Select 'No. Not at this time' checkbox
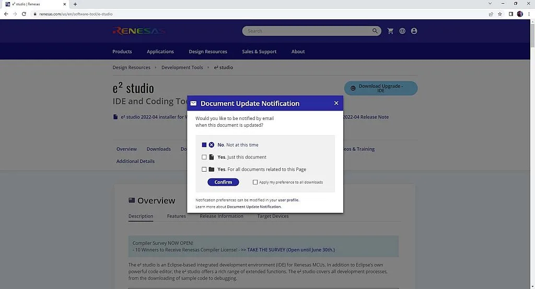 (204, 145)
